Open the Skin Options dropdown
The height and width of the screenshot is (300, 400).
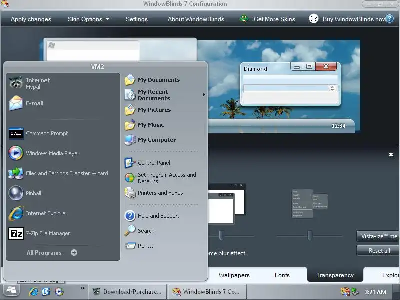88,19
